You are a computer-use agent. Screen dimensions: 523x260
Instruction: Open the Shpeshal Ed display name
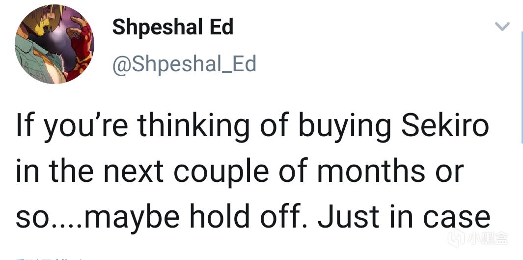[x=172, y=28]
